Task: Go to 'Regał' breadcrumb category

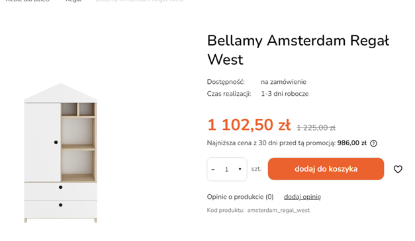Action: point(73,1)
